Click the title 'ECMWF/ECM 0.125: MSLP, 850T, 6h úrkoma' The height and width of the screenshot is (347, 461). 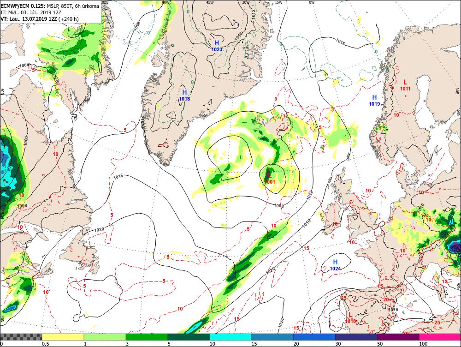click(x=50, y=6)
